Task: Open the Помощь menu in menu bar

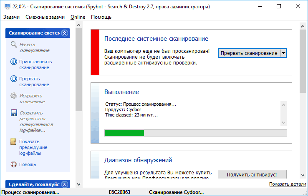Action: point(101,17)
